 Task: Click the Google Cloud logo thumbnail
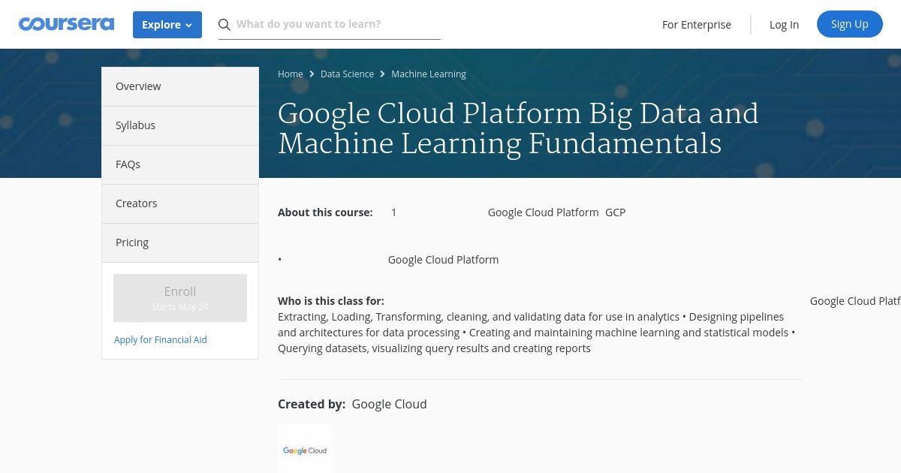tap(305, 449)
